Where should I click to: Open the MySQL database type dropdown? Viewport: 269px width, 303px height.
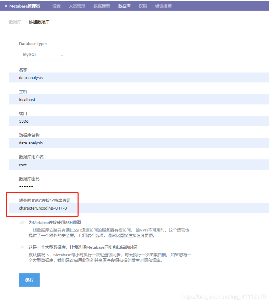point(43,55)
